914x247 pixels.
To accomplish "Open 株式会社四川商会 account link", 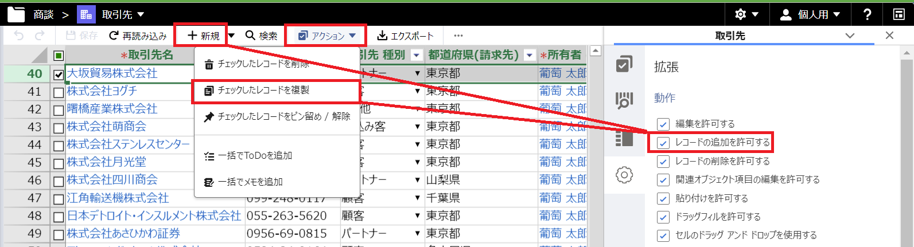I will 112,180.
